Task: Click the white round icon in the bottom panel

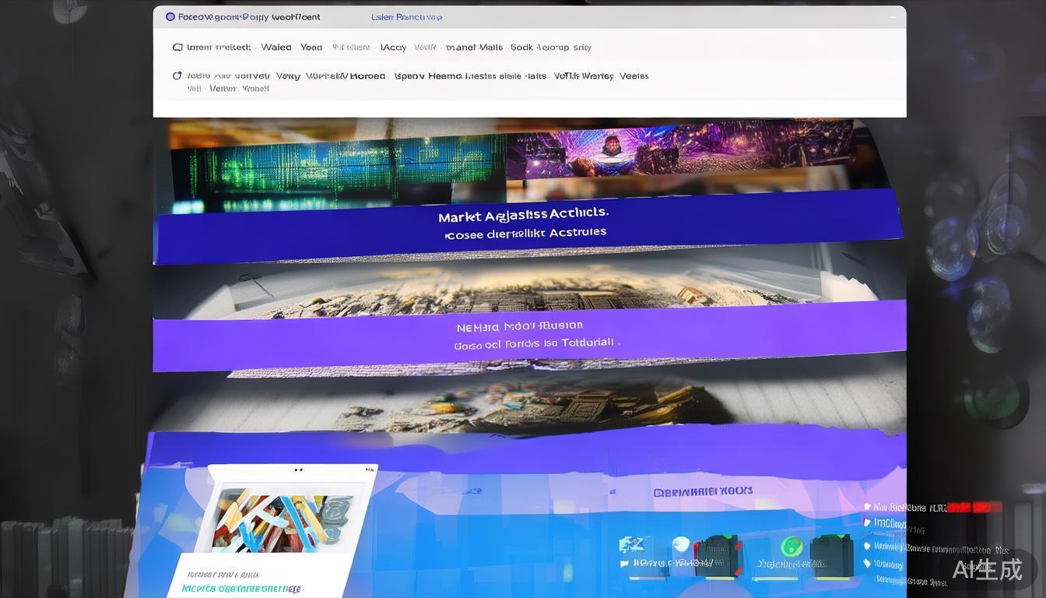Action: 680,546
